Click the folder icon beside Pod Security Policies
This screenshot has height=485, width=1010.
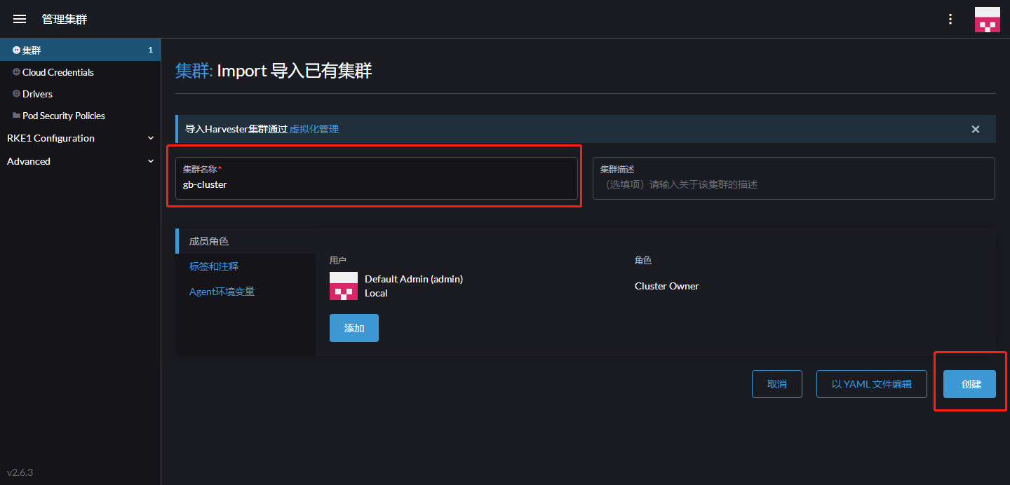pyautogui.click(x=16, y=116)
